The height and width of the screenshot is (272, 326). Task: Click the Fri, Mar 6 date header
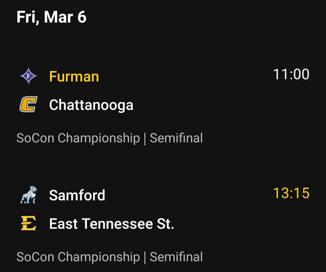(51, 17)
